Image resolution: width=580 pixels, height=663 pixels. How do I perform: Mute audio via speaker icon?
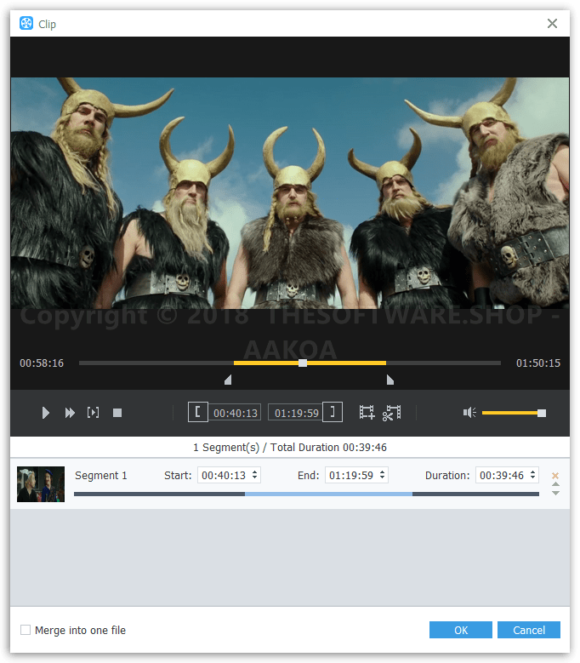point(469,412)
